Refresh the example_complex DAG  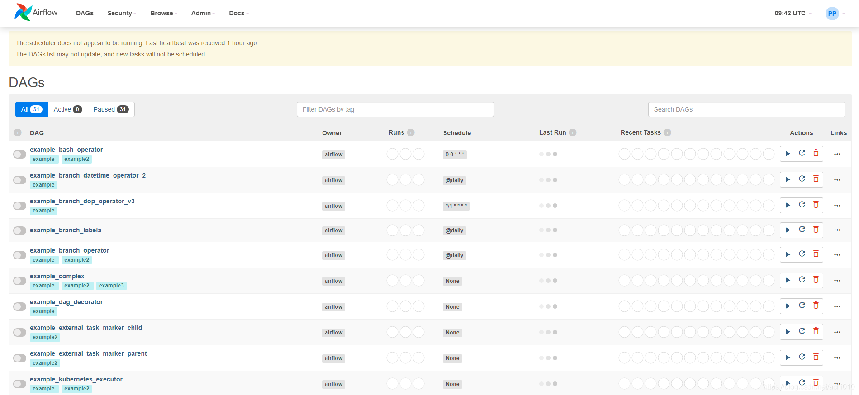[x=802, y=280]
